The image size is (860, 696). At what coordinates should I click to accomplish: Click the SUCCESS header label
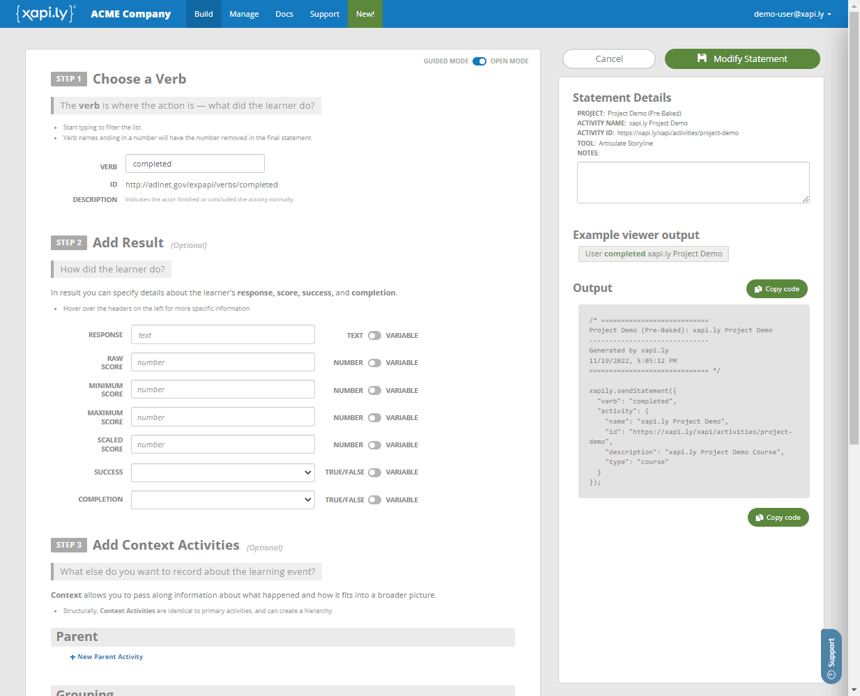pos(109,472)
